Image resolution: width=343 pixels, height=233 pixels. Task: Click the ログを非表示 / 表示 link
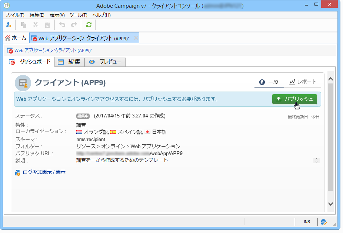pyautogui.click(x=44, y=172)
